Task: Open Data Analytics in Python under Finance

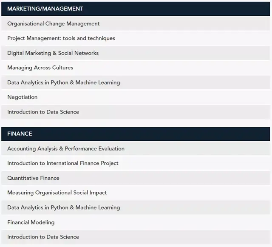Action: tap(64, 207)
